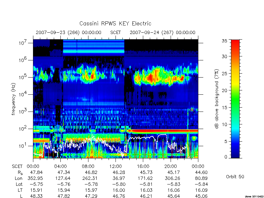Click the "SCET" label between the two dates
Image resolution: width=264 pixels, height=198 pixels.
[115, 32]
